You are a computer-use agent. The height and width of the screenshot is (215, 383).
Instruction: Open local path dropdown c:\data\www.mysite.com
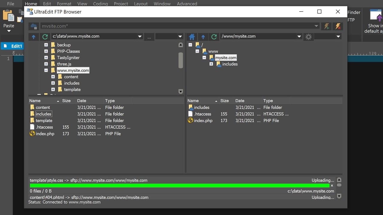(139, 36)
